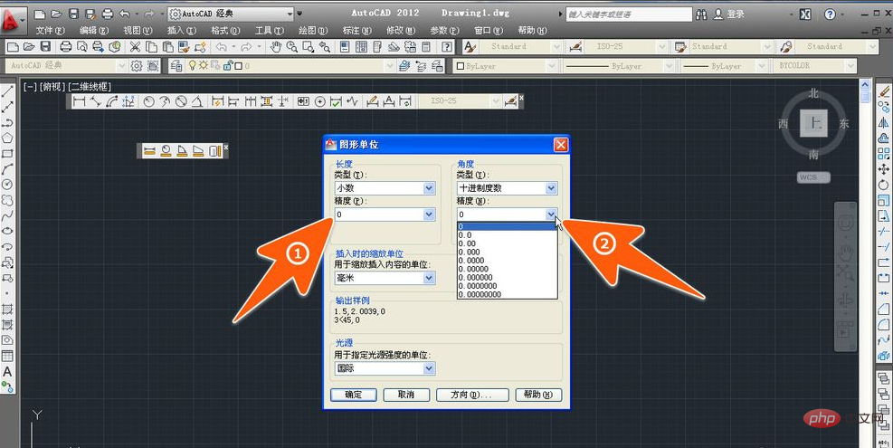Click the scrollbar up arrow beside canvas
893x448 pixels.
(x=865, y=84)
